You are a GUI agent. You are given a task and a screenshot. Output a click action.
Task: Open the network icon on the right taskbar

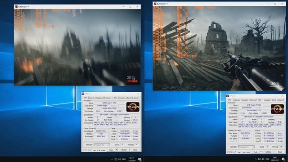click(x=259, y=159)
